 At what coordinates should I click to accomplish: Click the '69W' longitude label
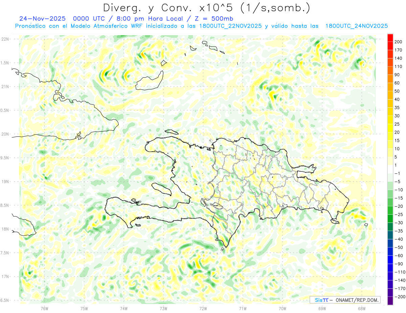pyautogui.click(x=322, y=308)
